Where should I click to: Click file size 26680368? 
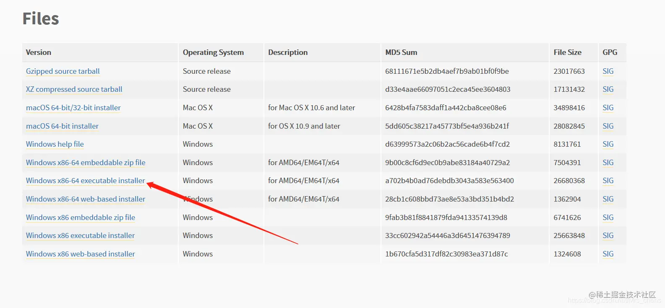click(569, 181)
